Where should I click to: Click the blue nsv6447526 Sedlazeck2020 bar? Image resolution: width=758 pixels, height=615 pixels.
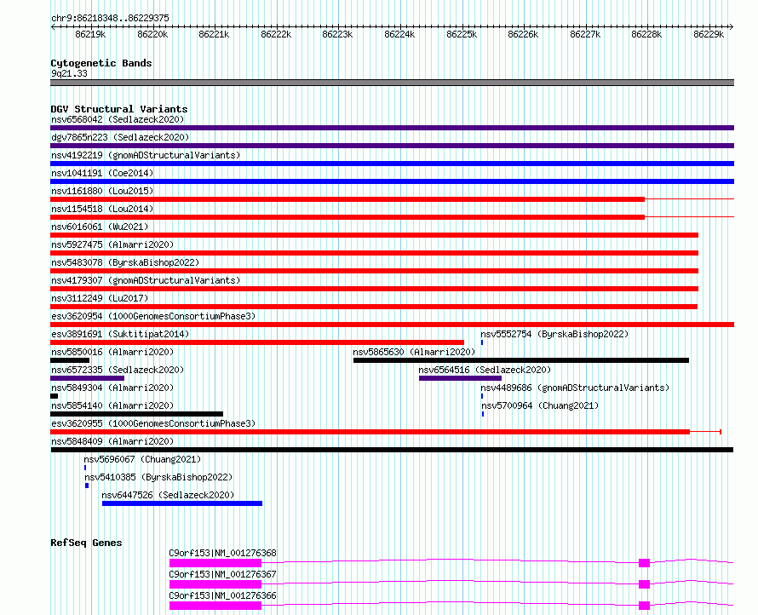tap(182, 503)
